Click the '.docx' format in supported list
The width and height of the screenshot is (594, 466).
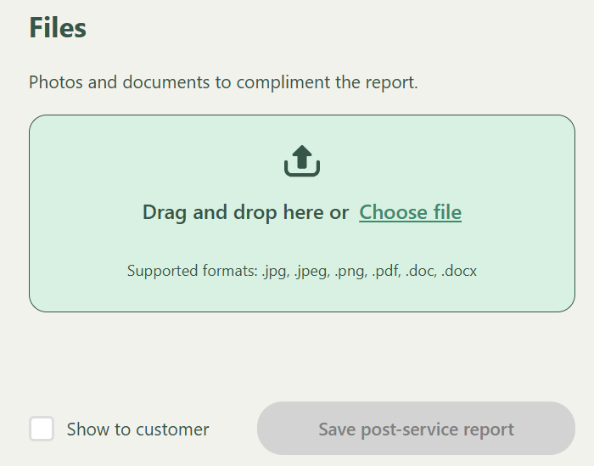[x=459, y=271]
